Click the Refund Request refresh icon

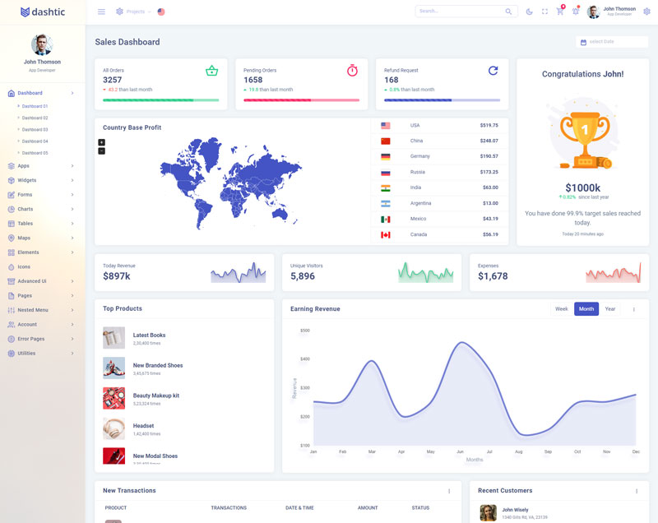(x=493, y=71)
